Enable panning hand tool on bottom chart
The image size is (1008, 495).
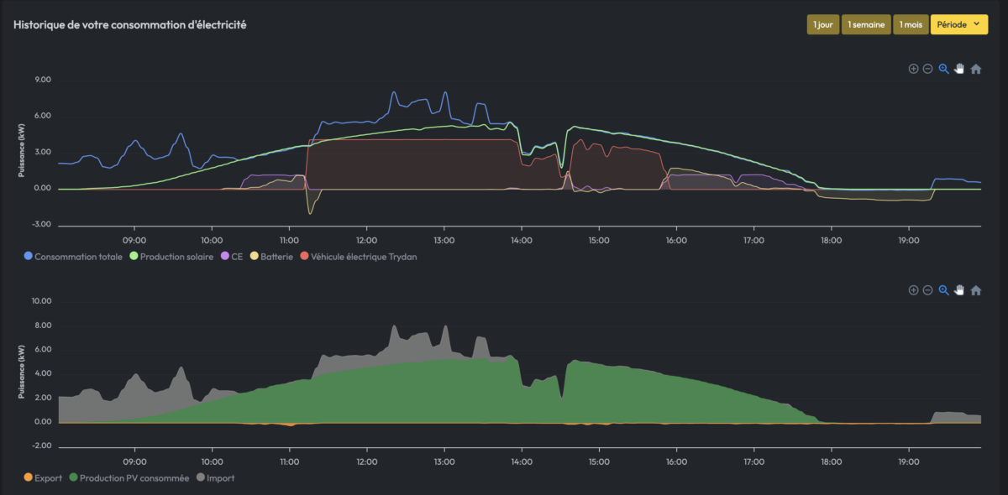click(959, 290)
